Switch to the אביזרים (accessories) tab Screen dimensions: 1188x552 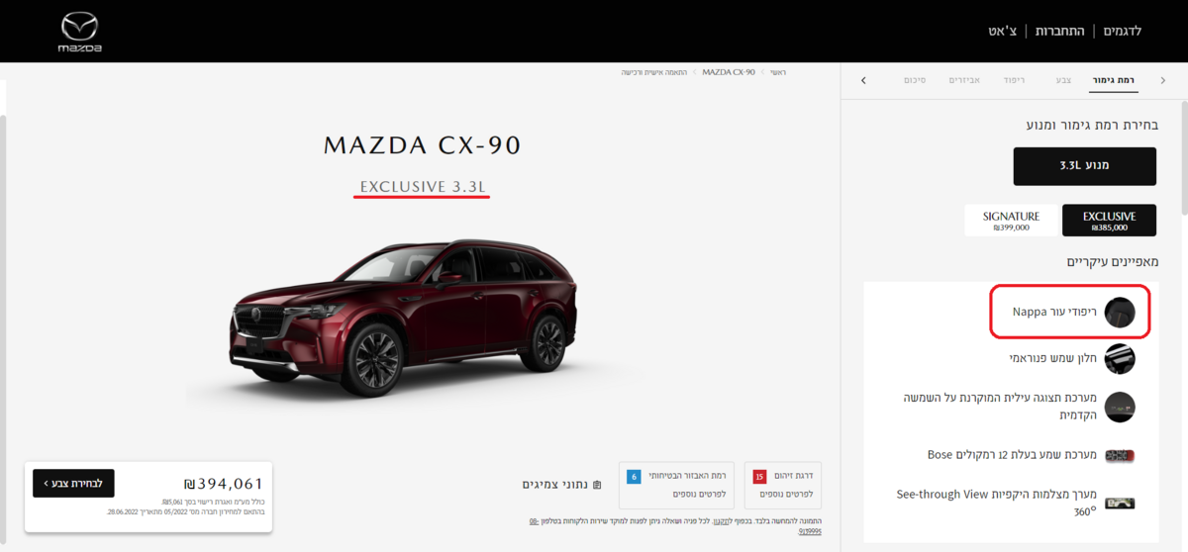coord(964,79)
